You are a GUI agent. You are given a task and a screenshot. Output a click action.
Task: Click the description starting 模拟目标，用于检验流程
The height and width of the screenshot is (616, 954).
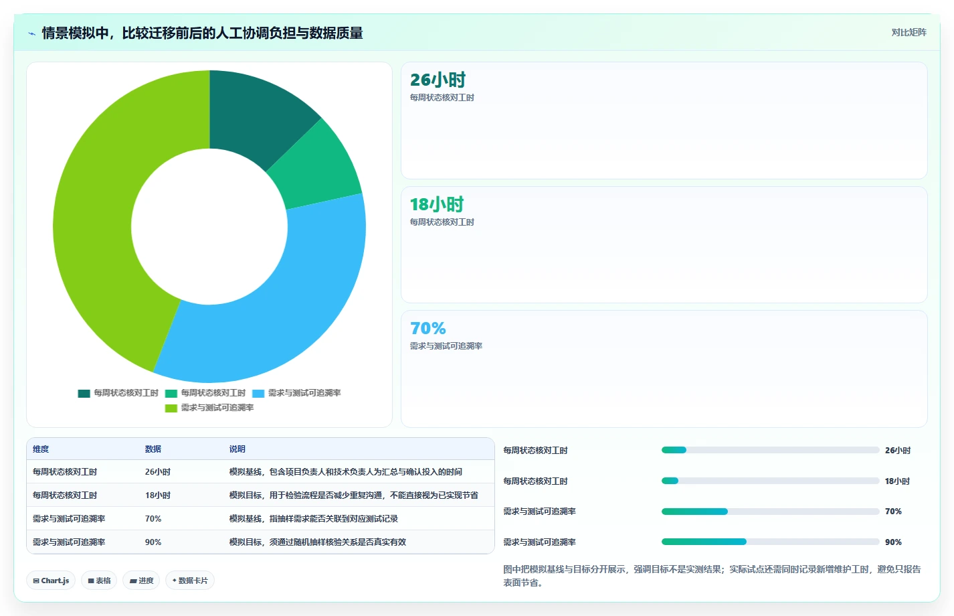pos(354,495)
